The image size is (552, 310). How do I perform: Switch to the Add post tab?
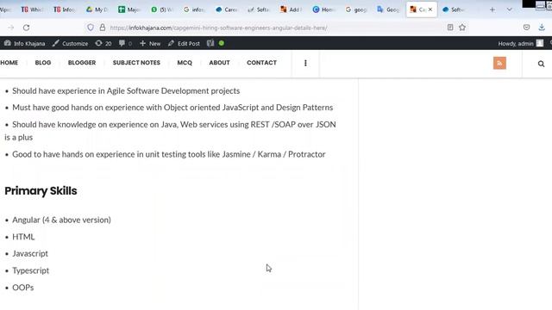tap(291, 9)
